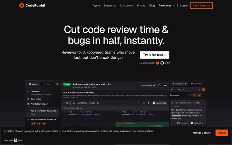
Task: Toggle Mark viewed for schema.prisma
Action: click(159, 103)
